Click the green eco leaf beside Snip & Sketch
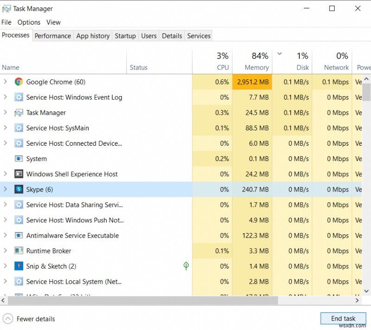This screenshot has width=371, height=330. [185, 266]
